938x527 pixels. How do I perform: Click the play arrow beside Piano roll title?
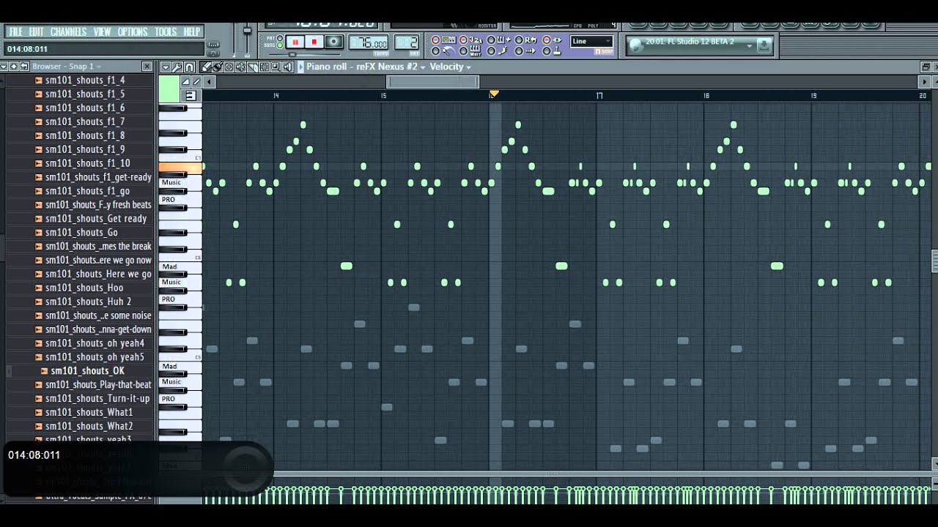pyautogui.click(x=300, y=67)
